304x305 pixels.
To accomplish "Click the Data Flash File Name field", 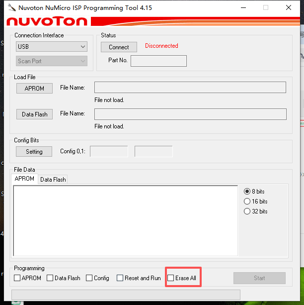I will [190, 114].
